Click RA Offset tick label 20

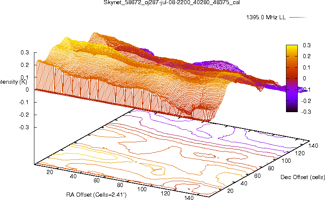50,172
